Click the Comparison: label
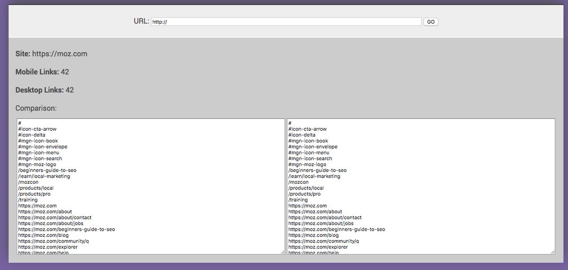This screenshot has height=270, width=568. 36,108
